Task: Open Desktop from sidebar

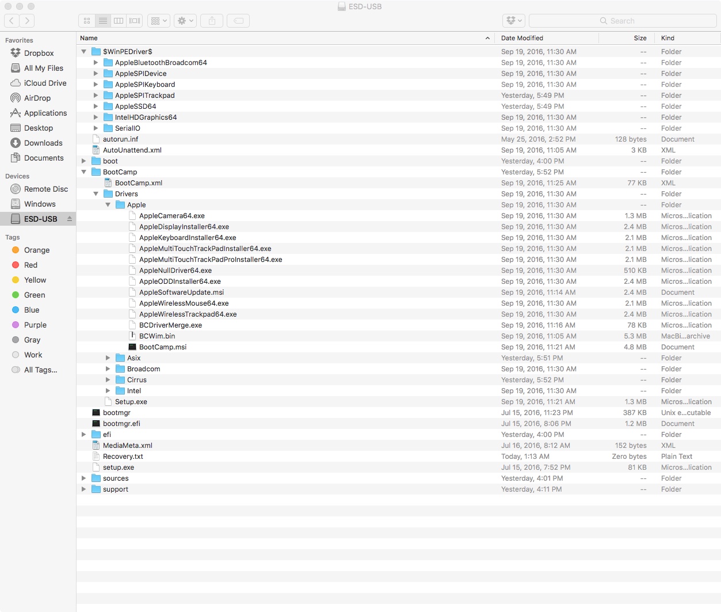Action: pyautogui.click(x=38, y=128)
